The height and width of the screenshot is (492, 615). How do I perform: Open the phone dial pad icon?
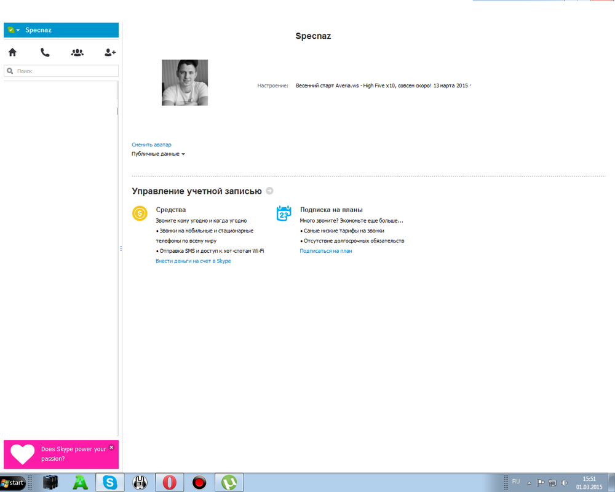pyautogui.click(x=45, y=53)
